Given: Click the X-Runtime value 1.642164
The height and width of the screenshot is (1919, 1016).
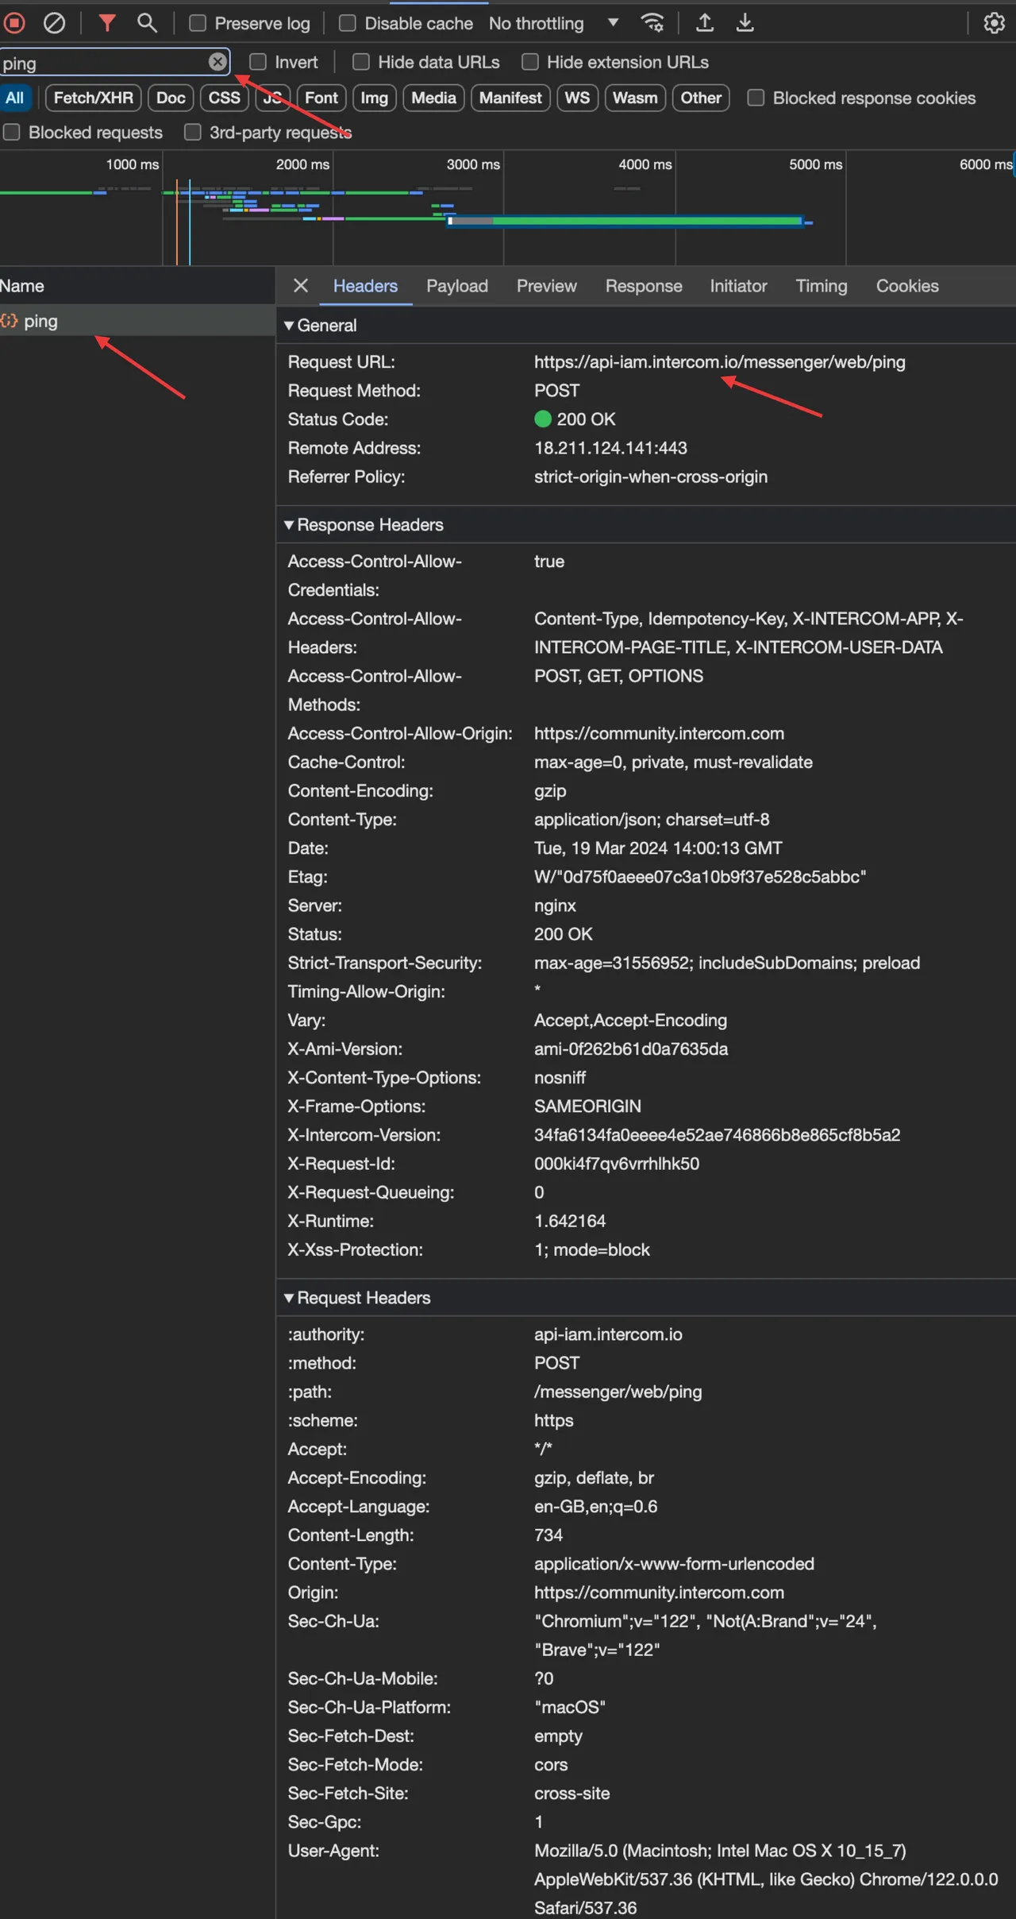Looking at the screenshot, I should pos(570,1221).
